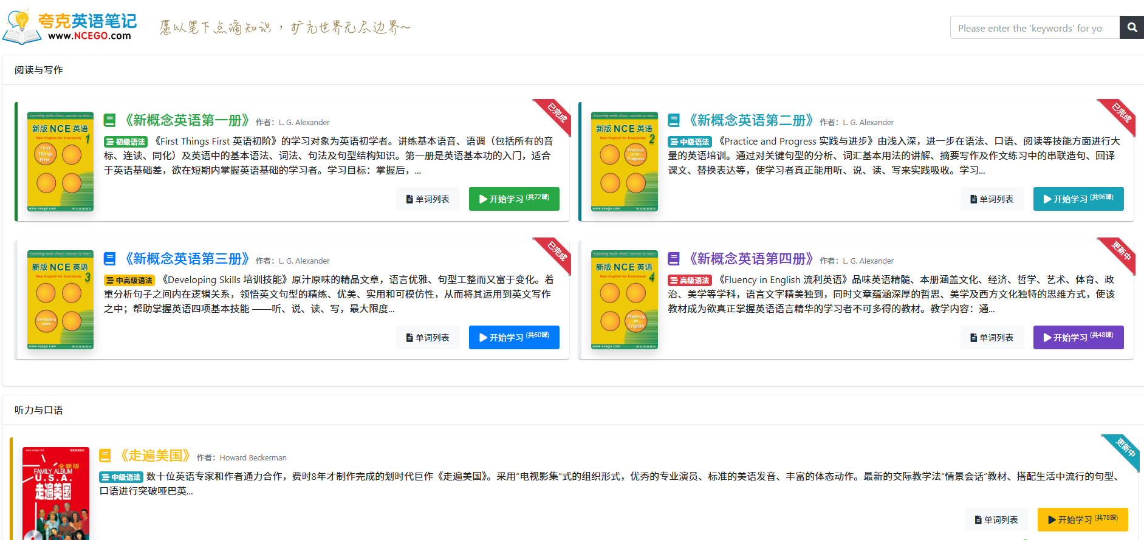1144x540 pixels.
Task: Start learning 新概念英语第二册 (共96课)
Action: point(1078,199)
